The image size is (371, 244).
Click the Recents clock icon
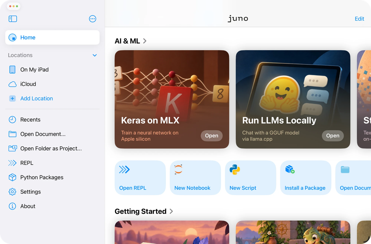12,120
